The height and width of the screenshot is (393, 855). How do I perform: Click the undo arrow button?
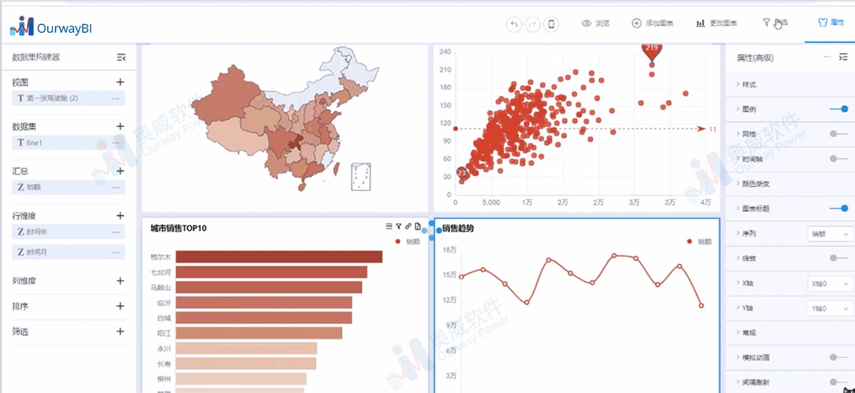pyautogui.click(x=514, y=24)
